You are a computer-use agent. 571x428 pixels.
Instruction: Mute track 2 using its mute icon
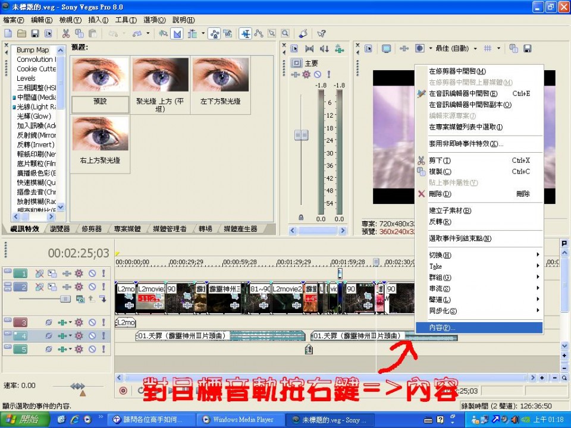[93, 287]
